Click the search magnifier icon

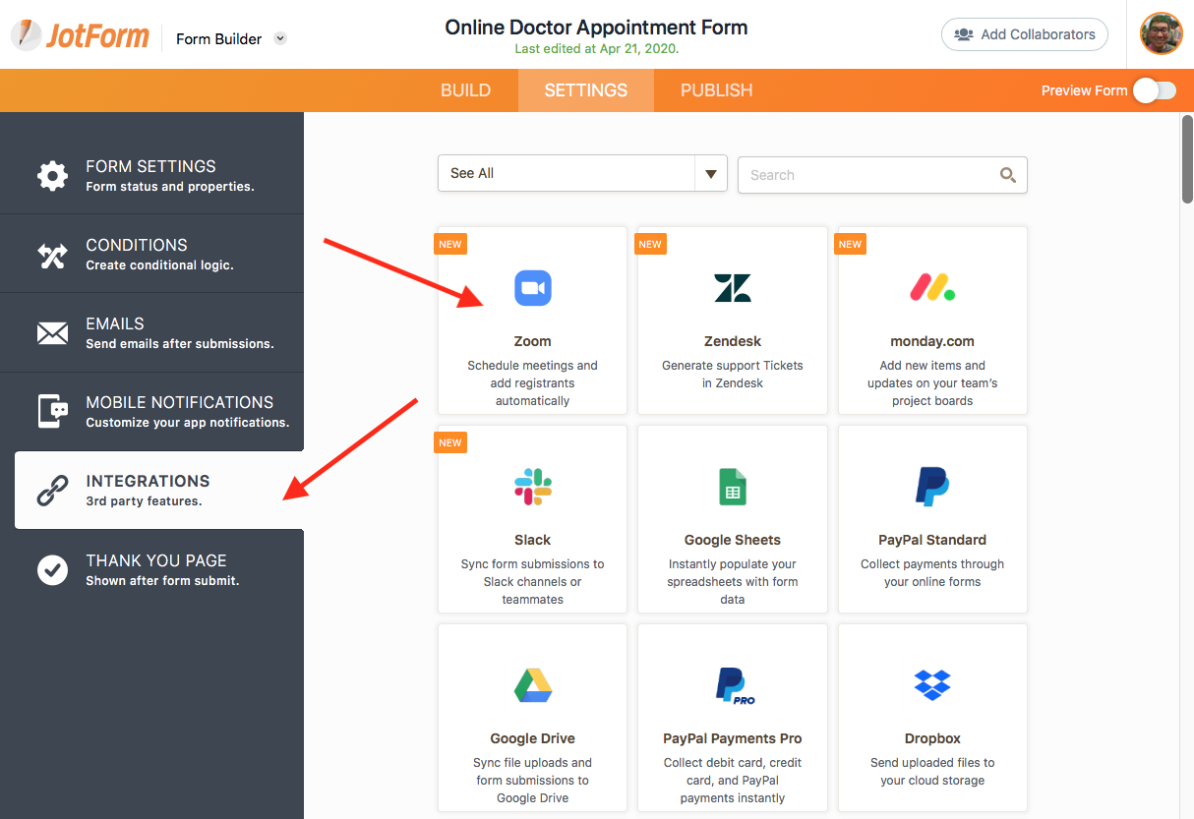coord(1007,175)
